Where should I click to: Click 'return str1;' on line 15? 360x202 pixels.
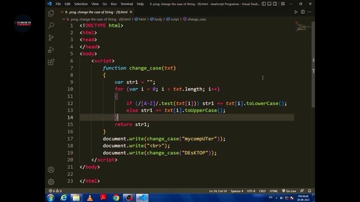click(x=132, y=125)
